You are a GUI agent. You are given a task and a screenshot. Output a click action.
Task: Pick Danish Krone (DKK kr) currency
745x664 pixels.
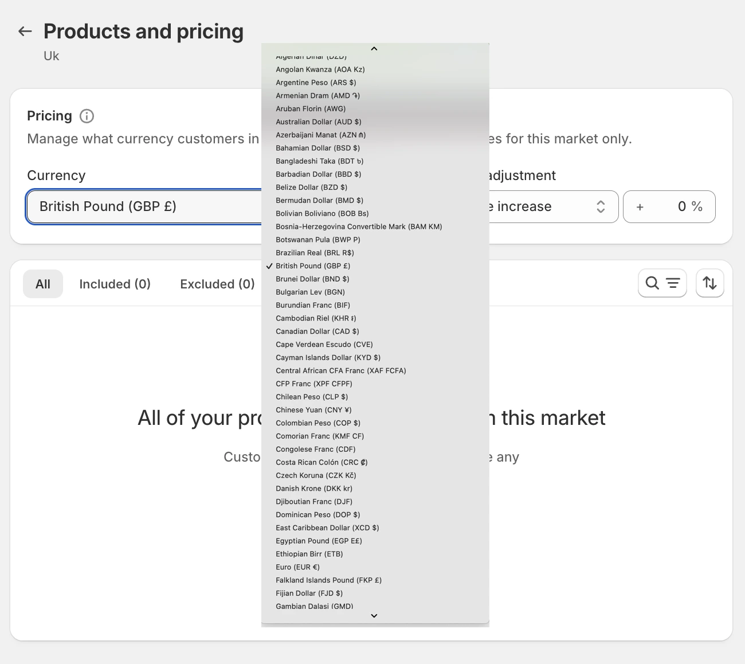(313, 489)
